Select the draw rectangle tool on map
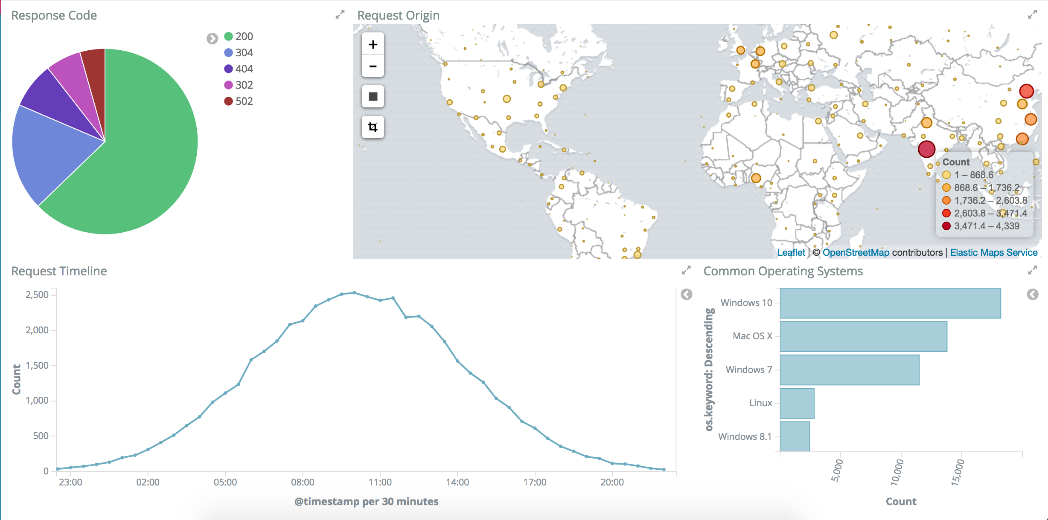Image resolution: width=1048 pixels, height=520 pixels. [373, 97]
